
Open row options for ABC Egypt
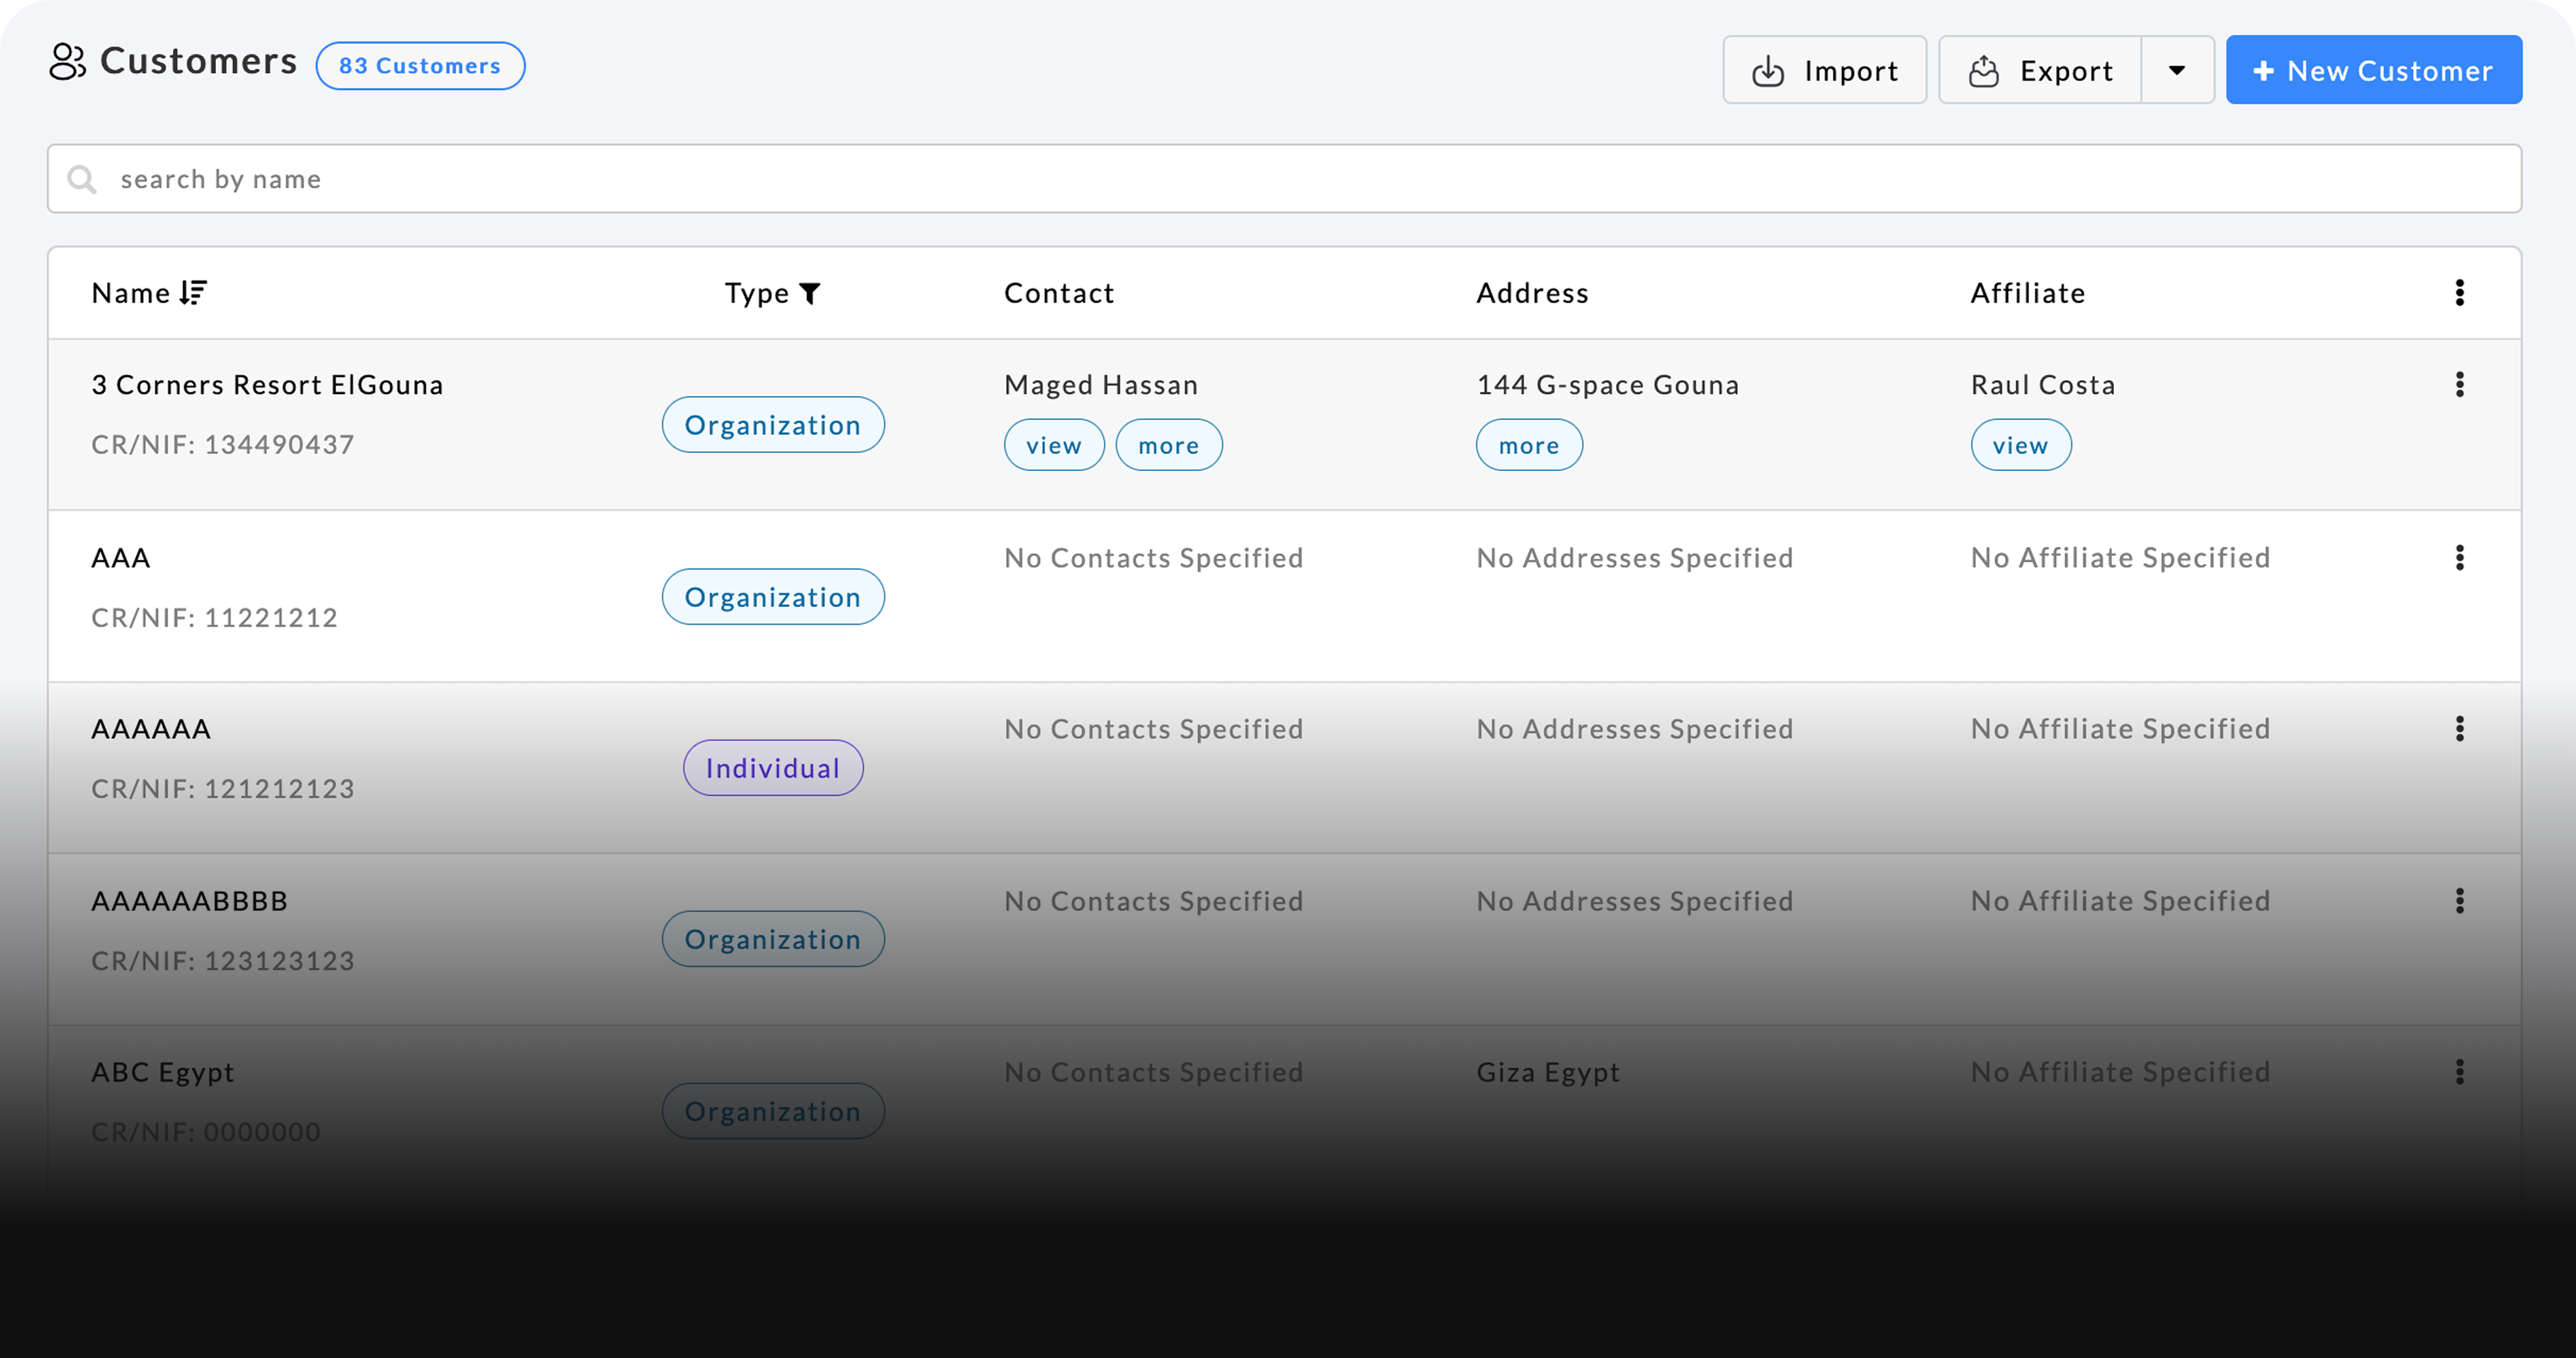[2459, 1072]
